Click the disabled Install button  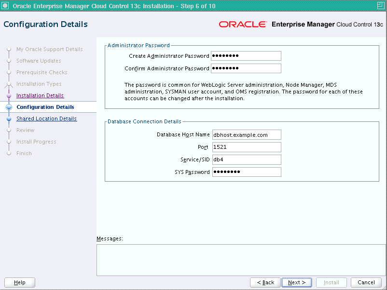[x=331, y=282]
